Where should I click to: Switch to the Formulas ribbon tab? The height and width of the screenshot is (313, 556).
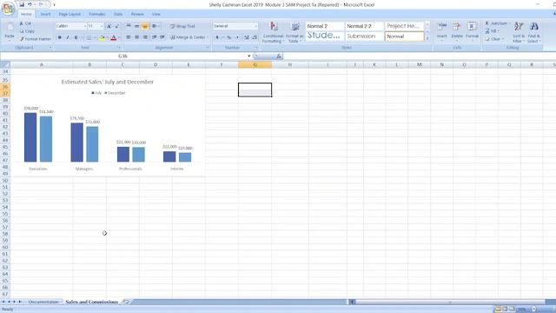96,14
